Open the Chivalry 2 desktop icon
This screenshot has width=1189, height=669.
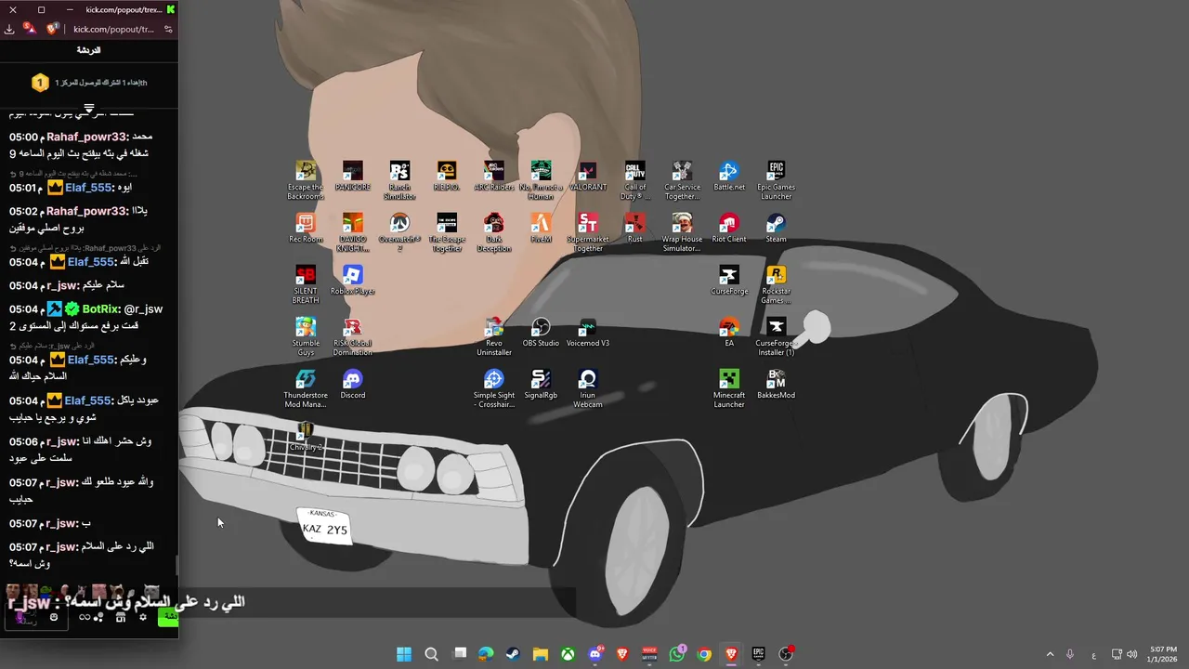pos(306,437)
